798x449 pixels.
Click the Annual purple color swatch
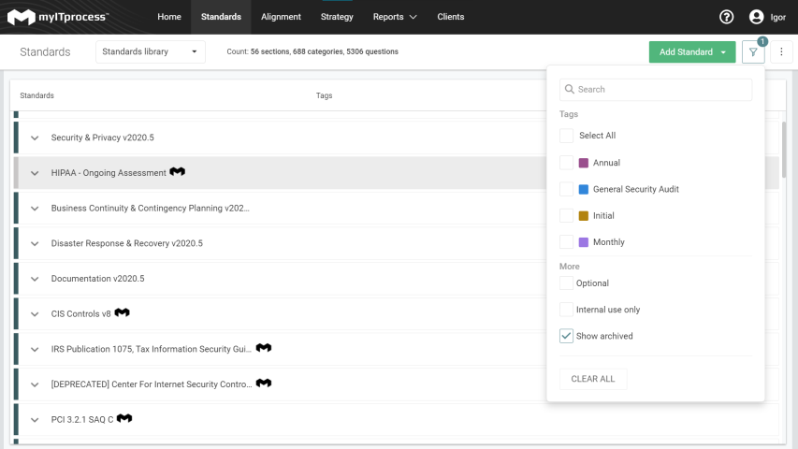[584, 163]
